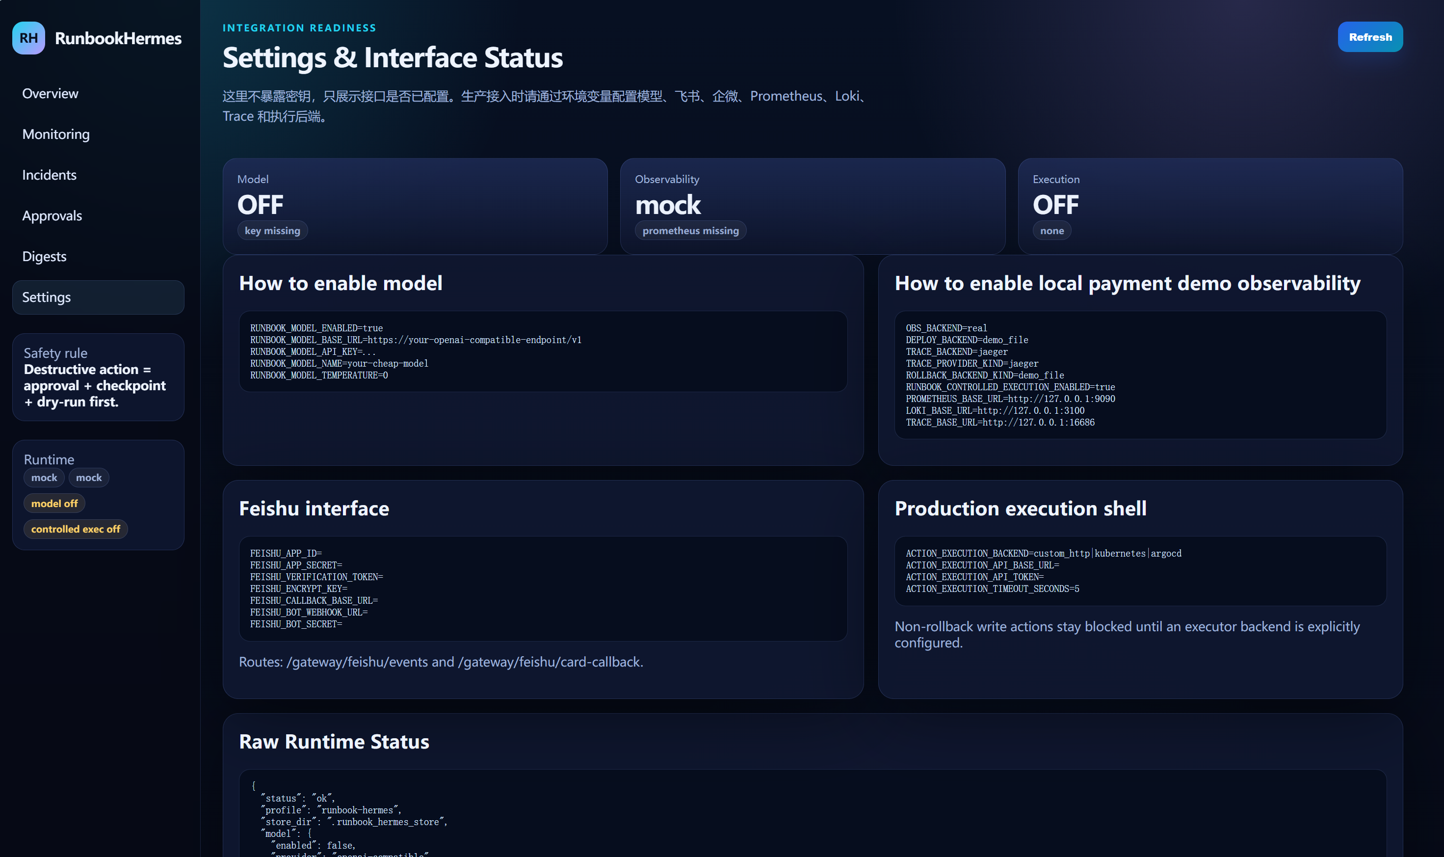Image resolution: width=1444 pixels, height=857 pixels.
Task: Click the "store_dir" JSON line
Action: (x=354, y=822)
